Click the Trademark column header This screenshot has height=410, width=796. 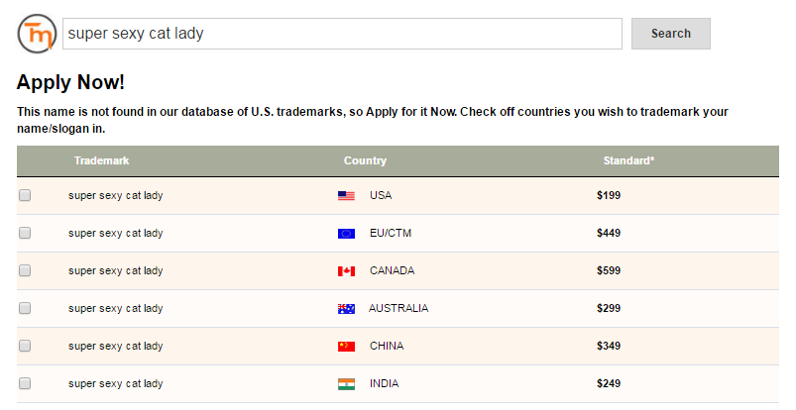coord(101,160)
